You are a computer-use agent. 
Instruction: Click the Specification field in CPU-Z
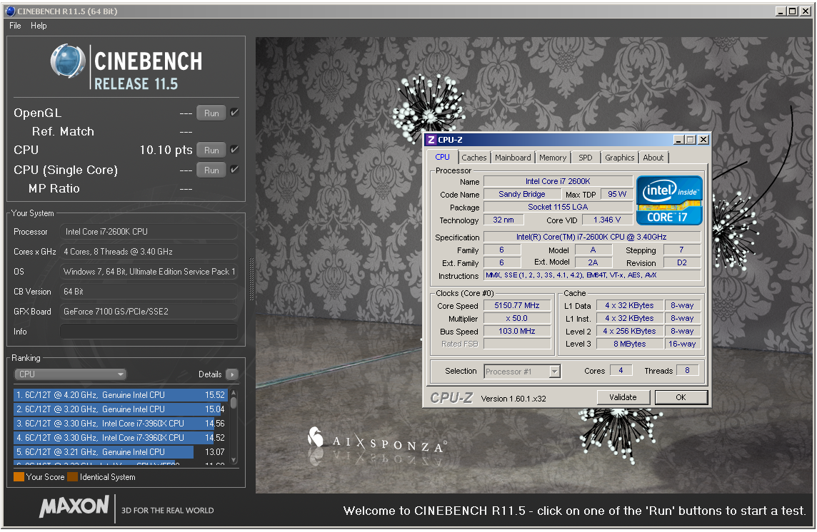tap(592, 237)
